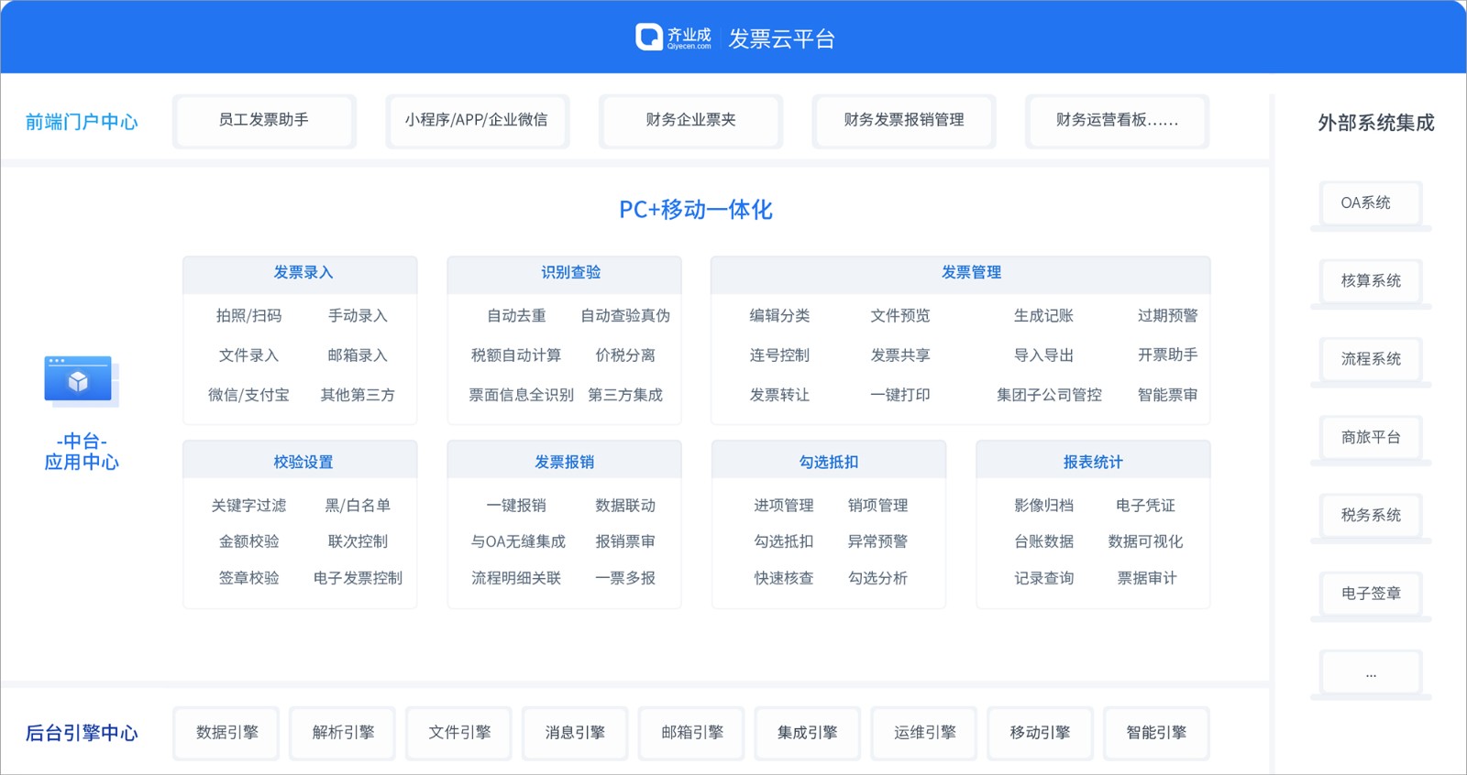Choose 集成引擎 engine box
The height and width of the screenshot is (775, 1467).
click(x=808, y=733)
